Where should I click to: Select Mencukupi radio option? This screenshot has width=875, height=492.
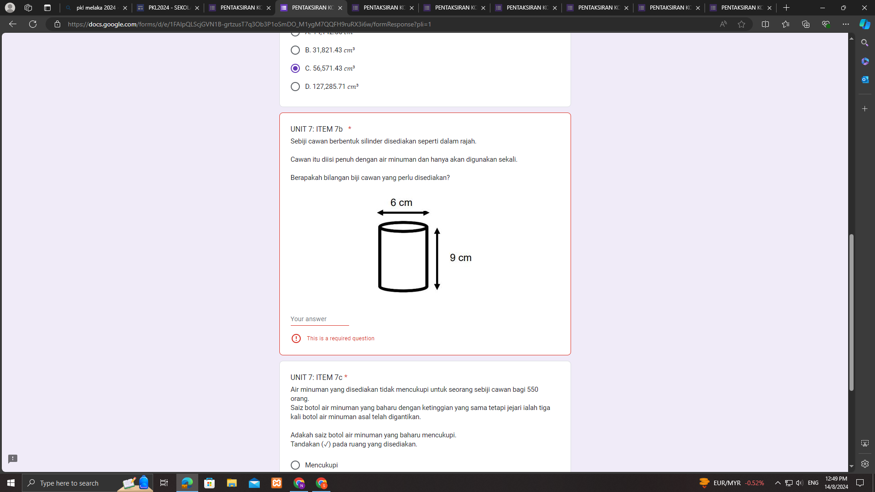(x=295, y=465)
